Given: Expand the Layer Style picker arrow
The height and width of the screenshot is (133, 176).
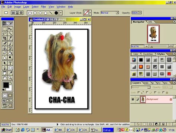Looking at the screenshot, I should point(90,13).
